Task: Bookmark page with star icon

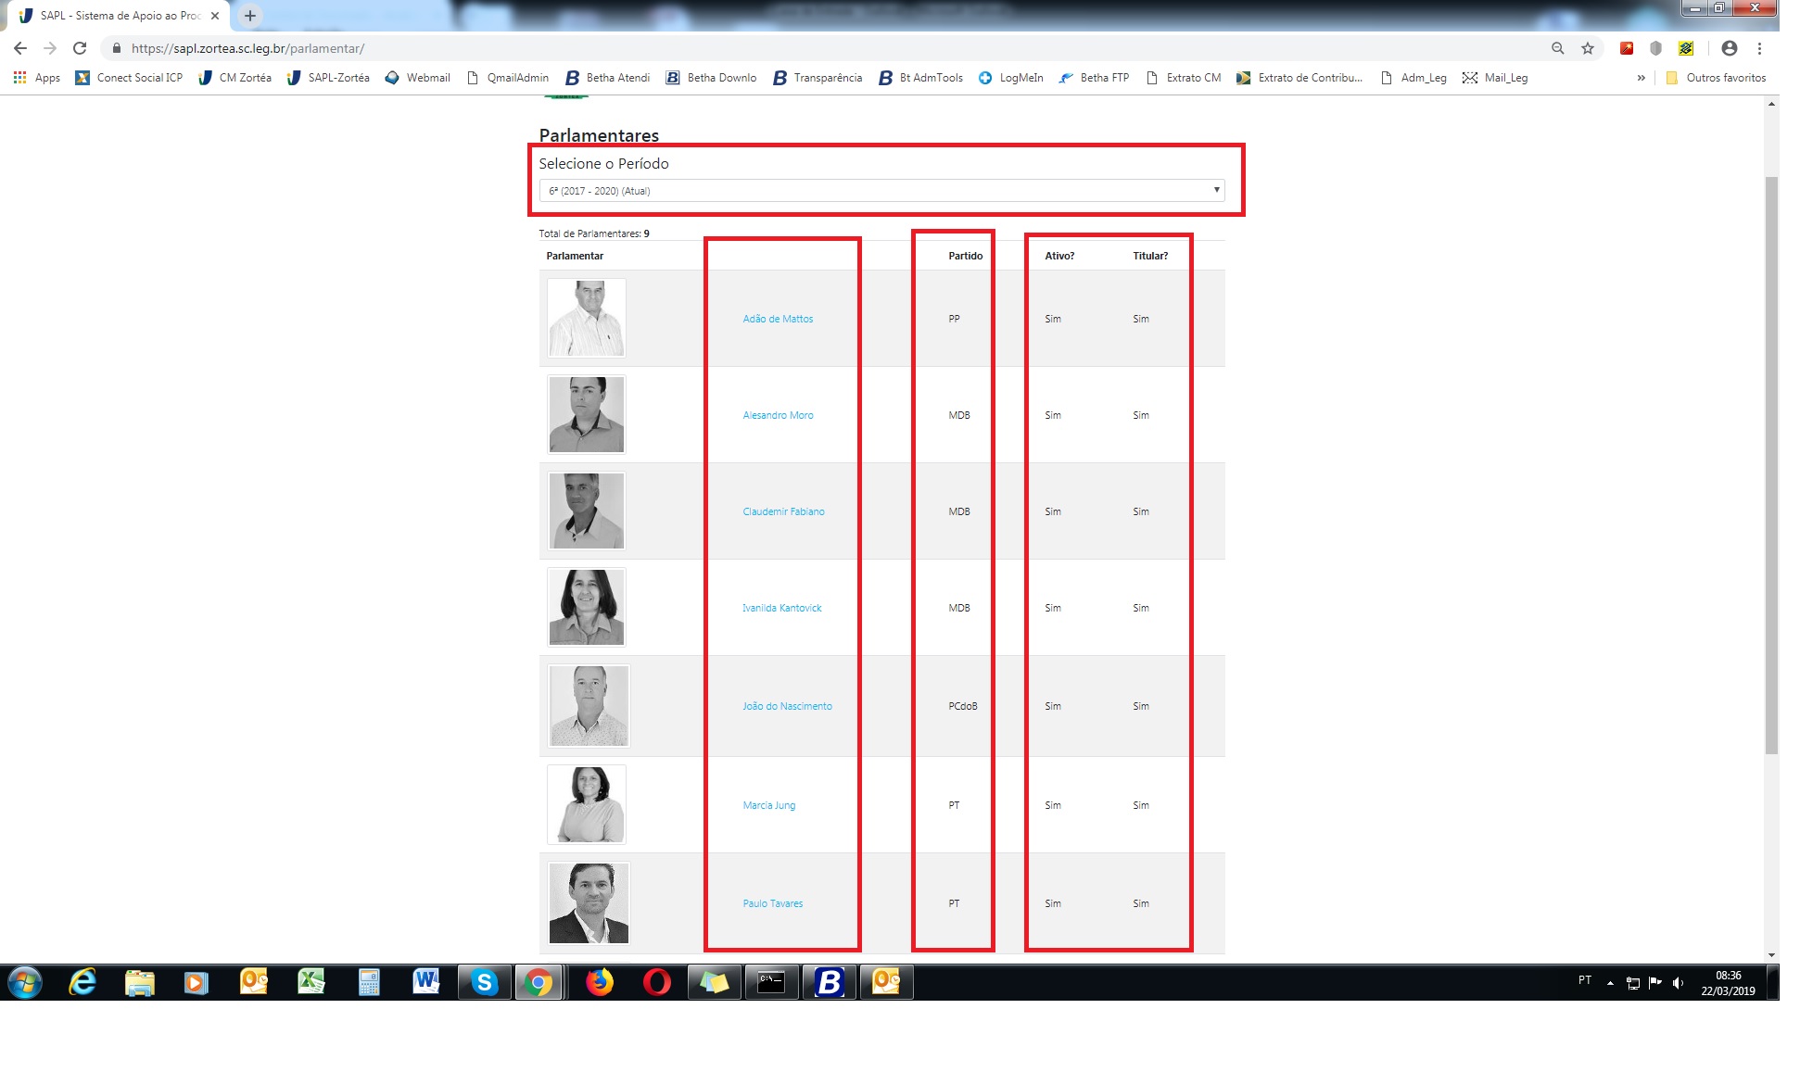Action: (x=1588, y=48)
